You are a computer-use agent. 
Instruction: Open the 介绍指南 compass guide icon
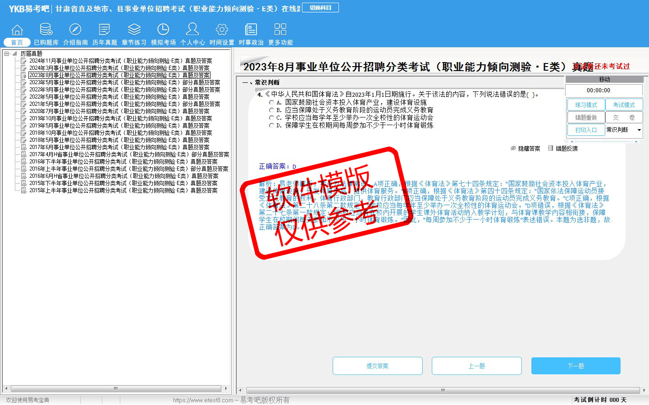click(75, 30)
